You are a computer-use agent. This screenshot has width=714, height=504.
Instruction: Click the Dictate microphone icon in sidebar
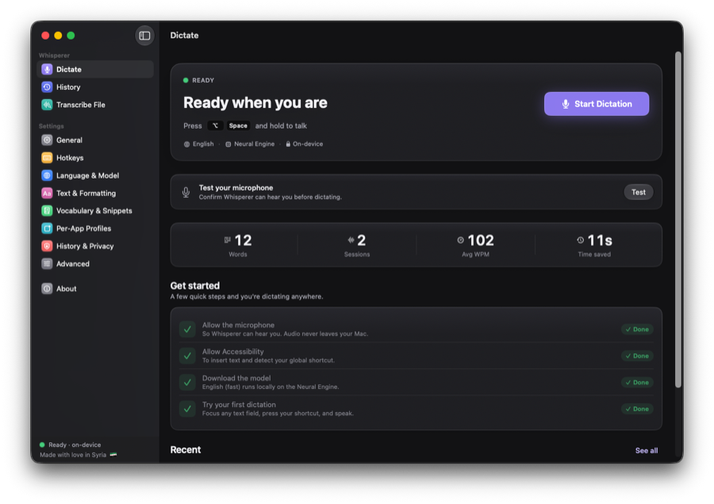click(x=47, y=69)
